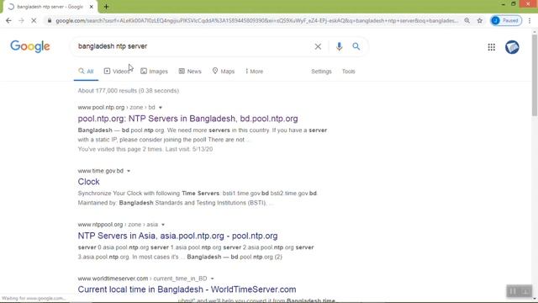The height and width of the screenshot is (303, 538).
Task: Click the Google logo
Action: (x=30, y=46)
